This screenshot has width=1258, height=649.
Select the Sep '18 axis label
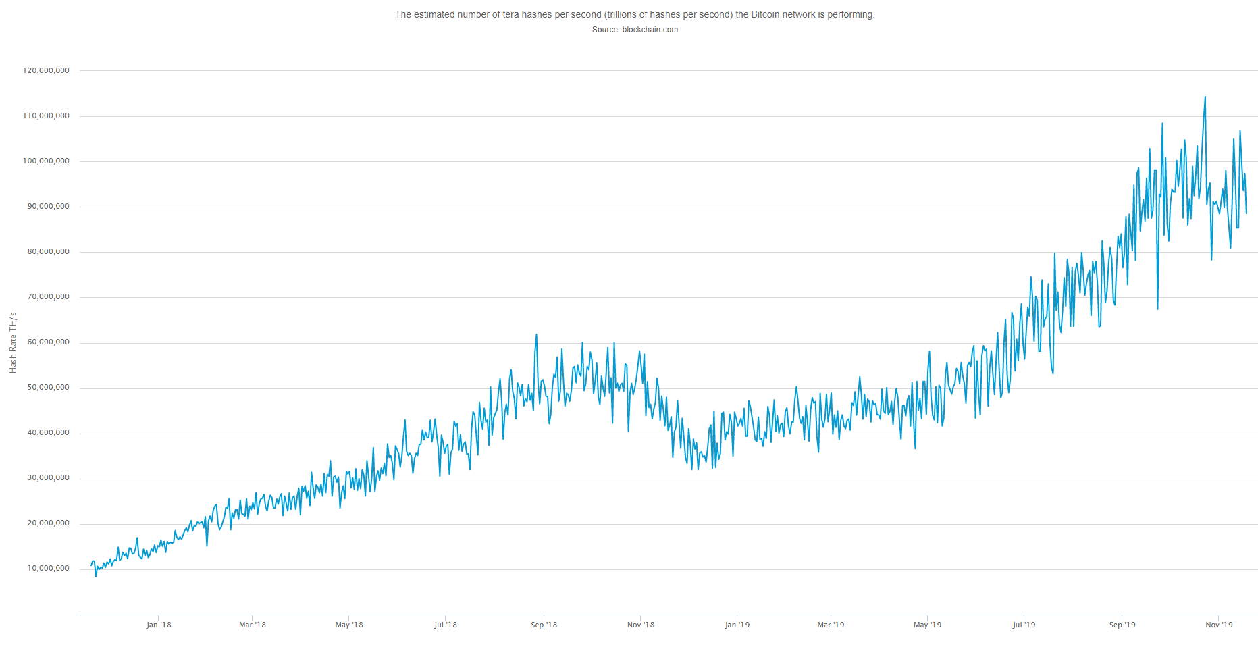coord(544,625)
